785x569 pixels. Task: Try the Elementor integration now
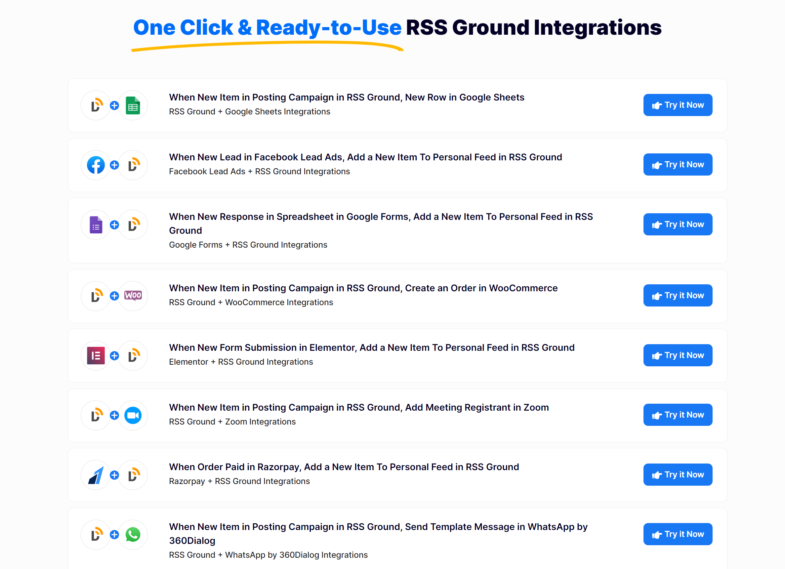pos(678,355)
